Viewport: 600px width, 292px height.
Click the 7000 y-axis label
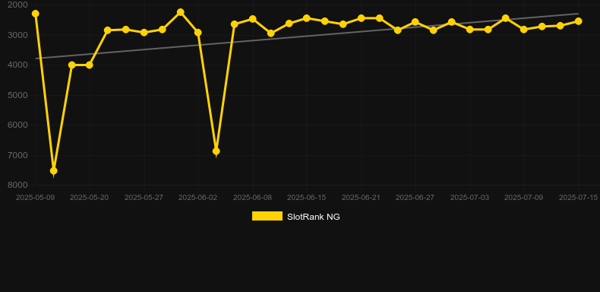pos(17,155)
